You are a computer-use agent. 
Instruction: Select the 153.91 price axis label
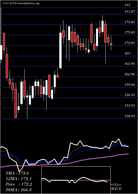coord(129,106)
